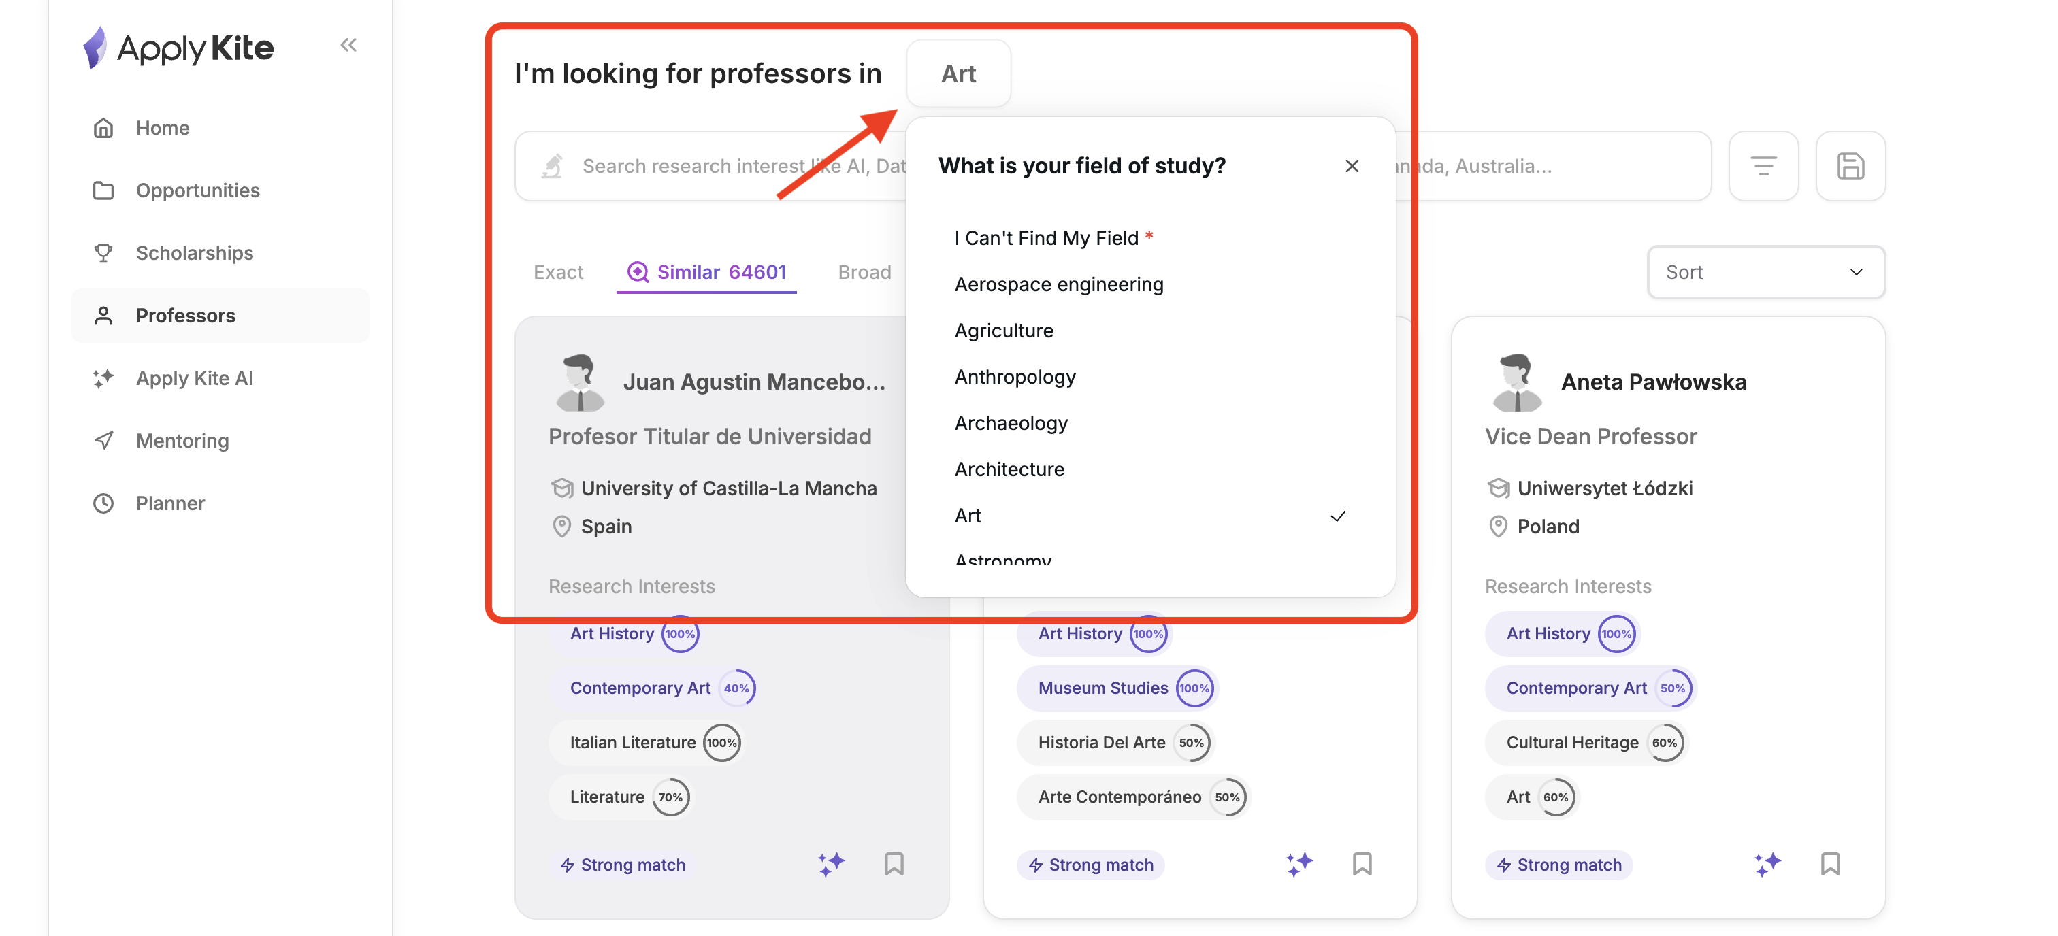Bookmark the middle professor card
The image size is (2058, 936).
coord(1361,863)
